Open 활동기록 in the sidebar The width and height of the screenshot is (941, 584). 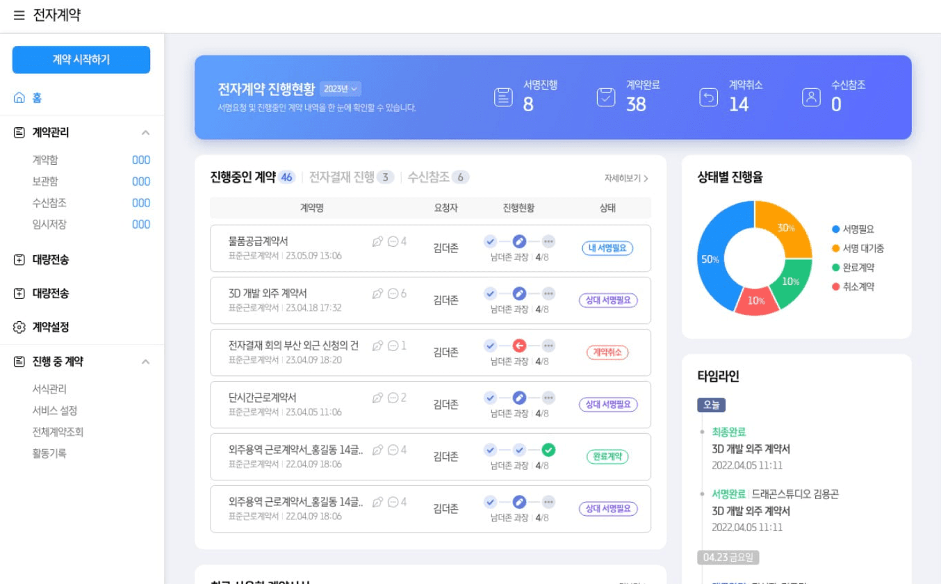49,453
